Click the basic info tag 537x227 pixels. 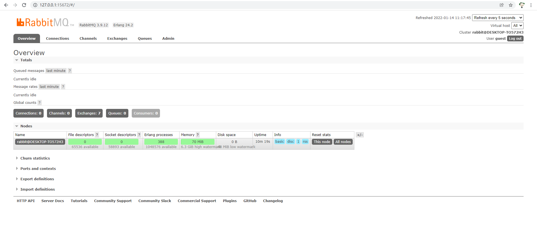[280, 142]
